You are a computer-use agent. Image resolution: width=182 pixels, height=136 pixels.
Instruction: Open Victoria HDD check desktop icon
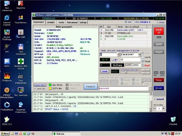point(21,64)
